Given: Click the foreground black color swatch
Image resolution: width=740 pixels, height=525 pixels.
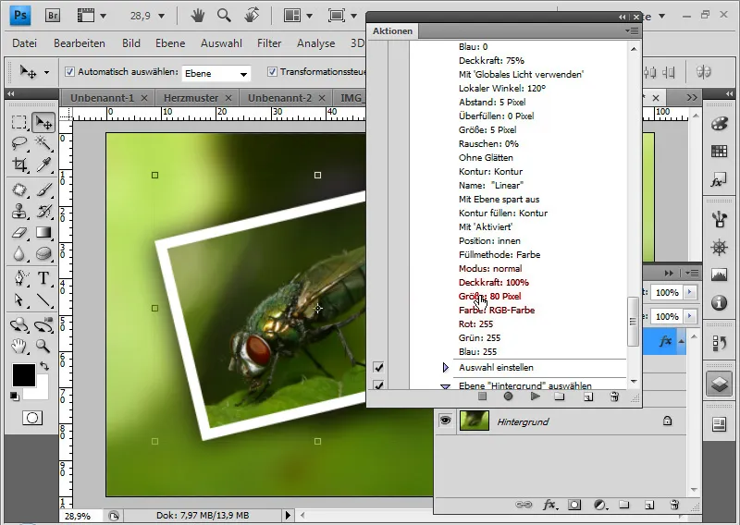Looking at the screenshot, I should (x=24, y=375).
